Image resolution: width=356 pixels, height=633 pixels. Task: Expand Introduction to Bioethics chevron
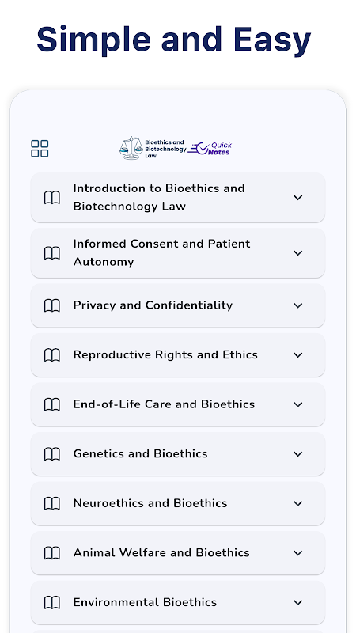click(x=298, y=197)
